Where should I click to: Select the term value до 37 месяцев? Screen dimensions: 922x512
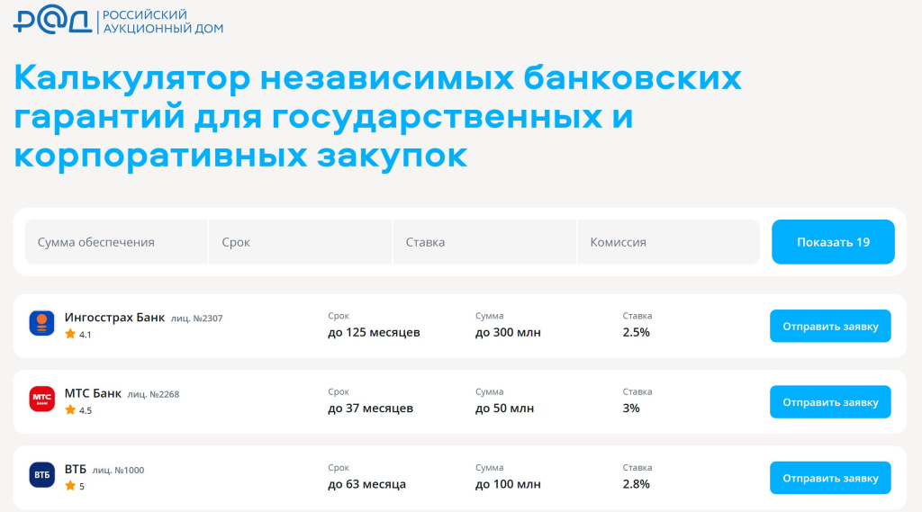tap(370, 409)
